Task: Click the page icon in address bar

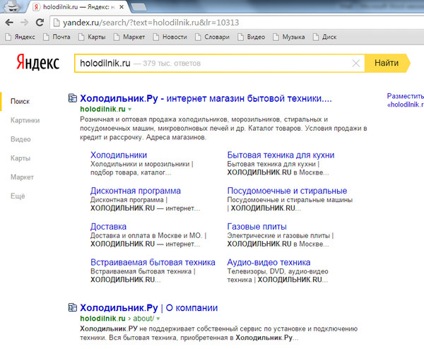Action: click(x=57, y=23)
